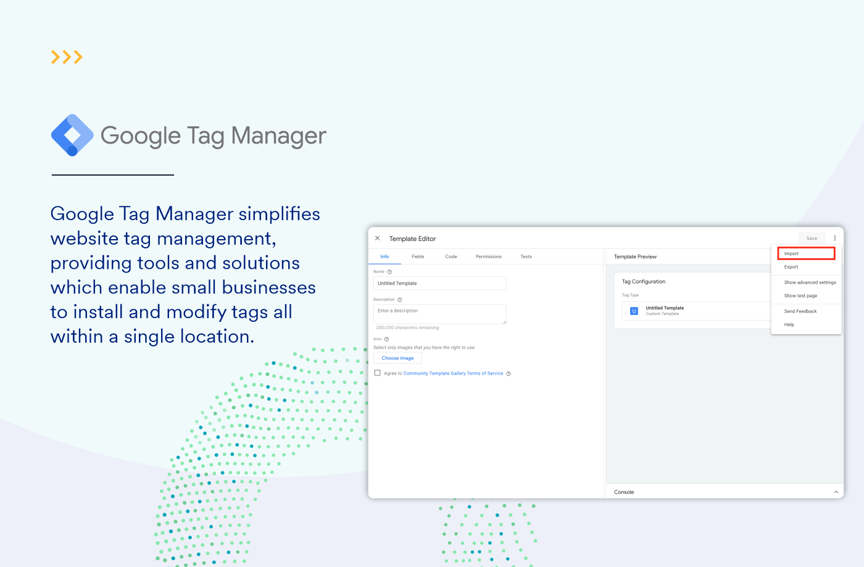This screenshot has height=567, width=864.
Task: Open Community Template Gallery Terms of Service link
Action: (453, 373)
